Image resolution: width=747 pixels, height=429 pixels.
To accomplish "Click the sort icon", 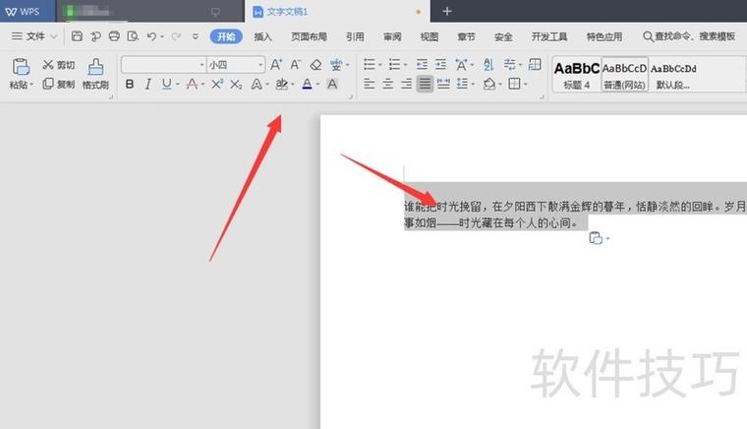I will (488, 64).
